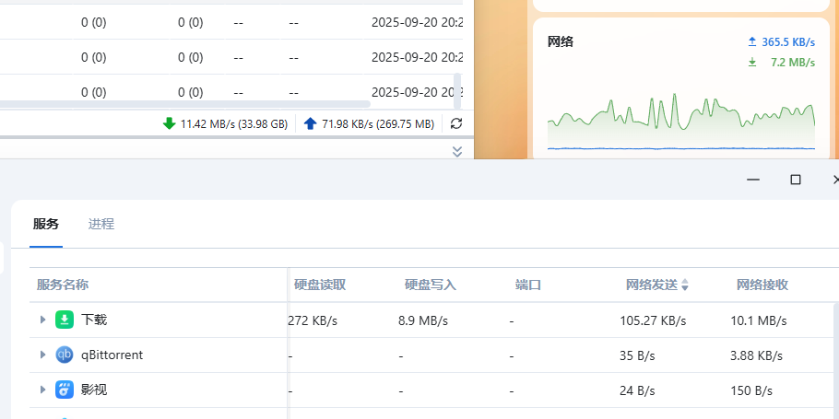This screenshot has width=839, height=419.
Task: Maximize the resource monitor window
Action: (796, 180)
